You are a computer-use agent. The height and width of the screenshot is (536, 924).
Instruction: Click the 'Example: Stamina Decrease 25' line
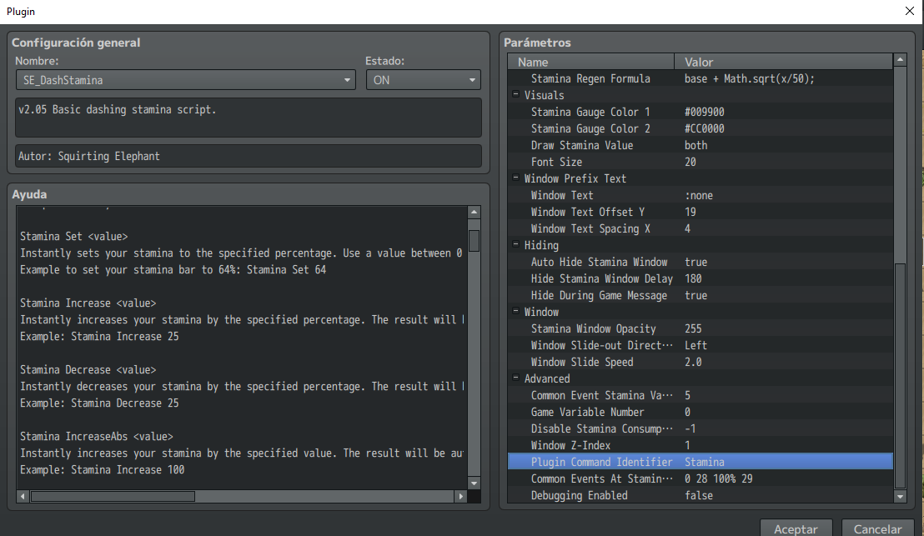(x=99, y=403)
